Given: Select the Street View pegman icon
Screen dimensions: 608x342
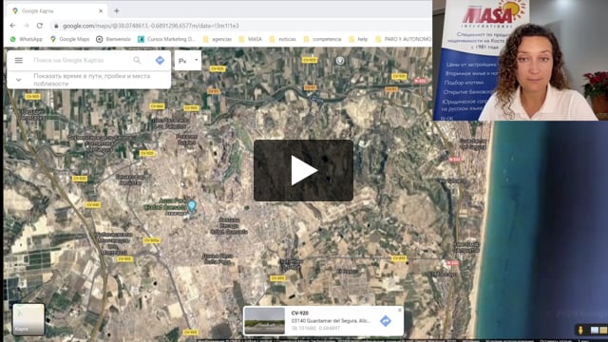Looking at the screenshot, I should click(580, 330).
